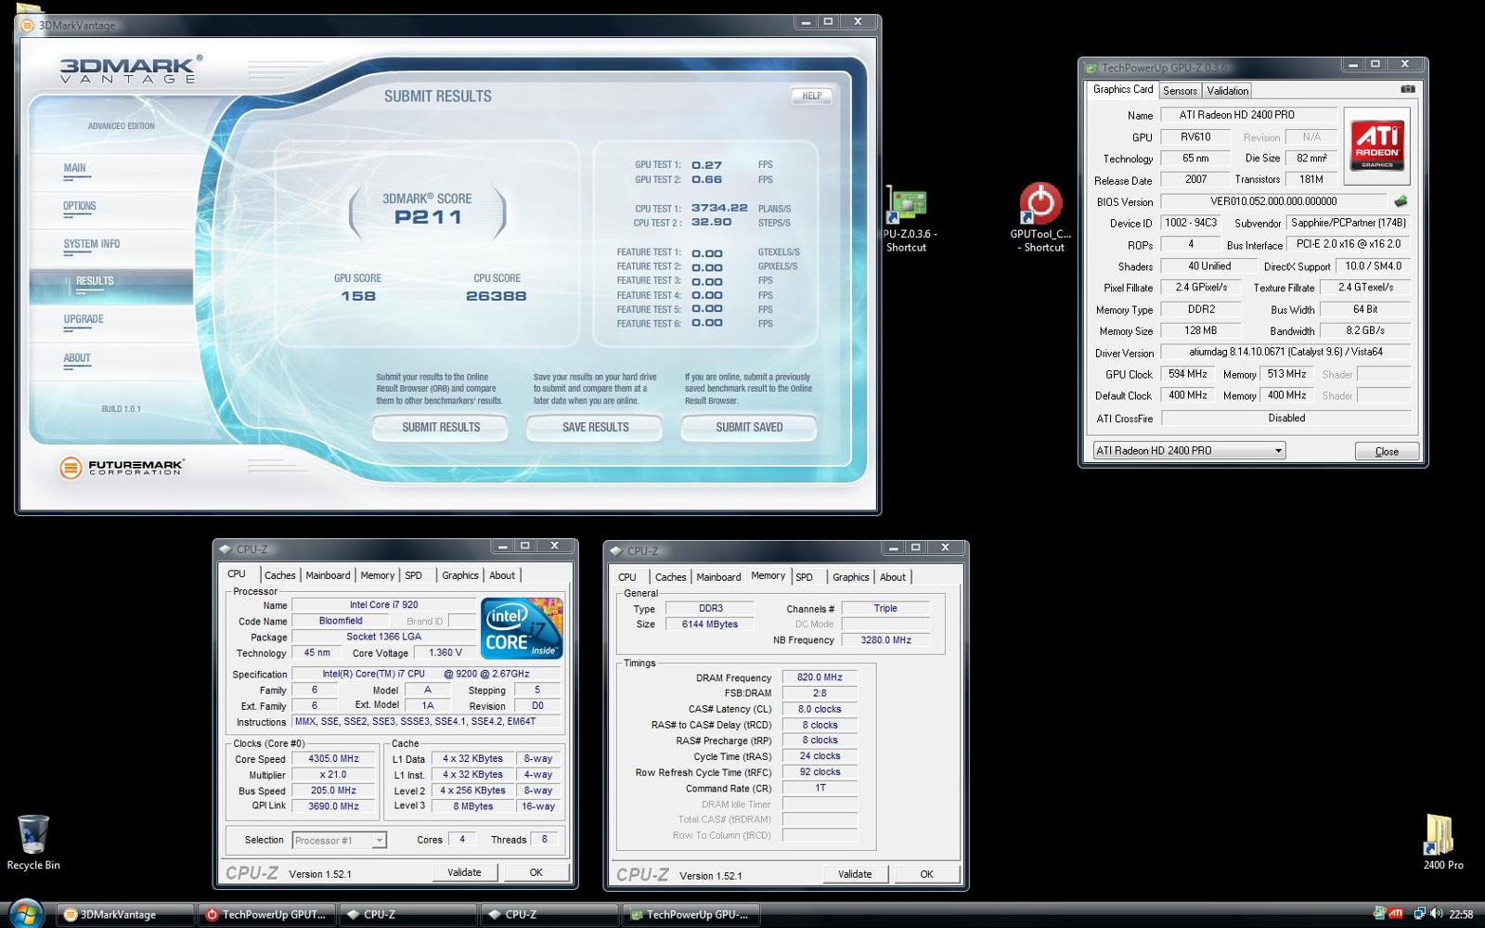Click the GPU name field ATI Radeon HD 2400 PRO
This screenshot has height=928, width=1485.
(1248, 115)
